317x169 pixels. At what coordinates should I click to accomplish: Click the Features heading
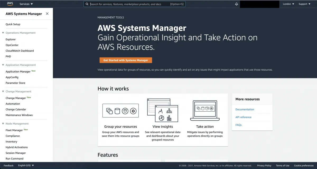108,155
